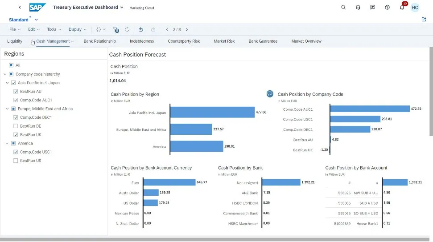433x242 pixels.
Task: Click the help question mark icon
Action: pos(387,8)
